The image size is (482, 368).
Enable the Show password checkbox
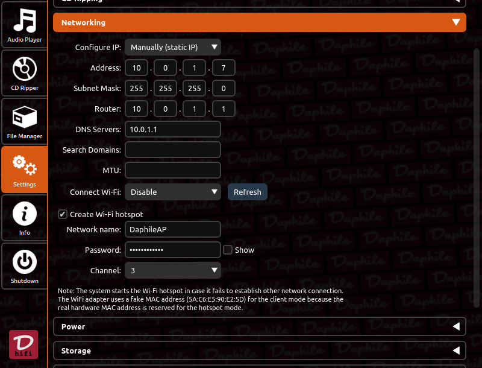(x=228, y=250)
